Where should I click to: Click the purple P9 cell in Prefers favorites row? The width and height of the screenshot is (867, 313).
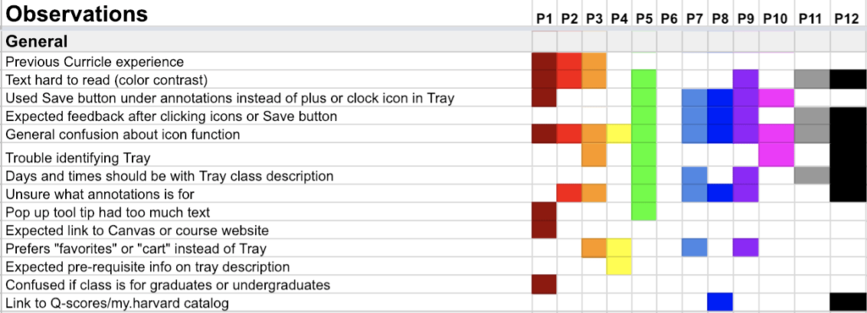point(745,247)
